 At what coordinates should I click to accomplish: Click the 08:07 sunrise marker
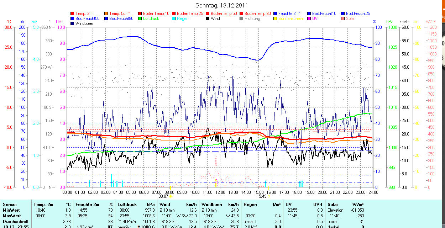click(x=163, y=196)
